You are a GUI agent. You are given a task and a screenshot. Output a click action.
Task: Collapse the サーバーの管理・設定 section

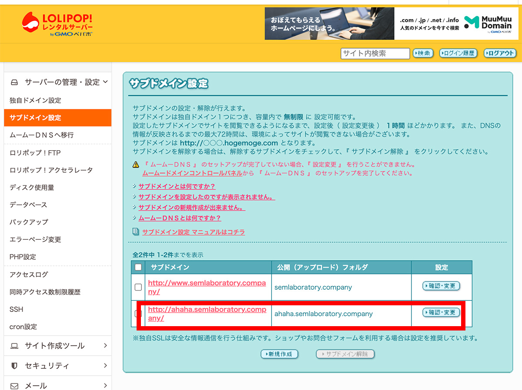point(106,82)
